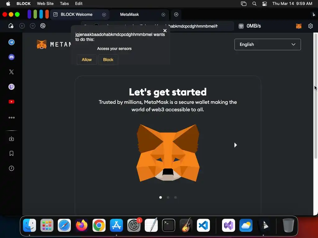Switch to the BLOCK Welcome tab

[x=79, y=15]
